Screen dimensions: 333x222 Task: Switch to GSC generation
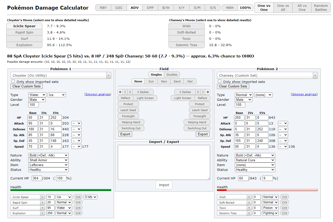pyautogui.click(x=119, y=8)
